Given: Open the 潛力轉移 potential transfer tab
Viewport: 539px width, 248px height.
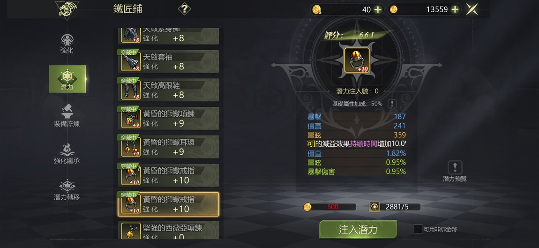Looking at the screenshot, I should point(67,189).
